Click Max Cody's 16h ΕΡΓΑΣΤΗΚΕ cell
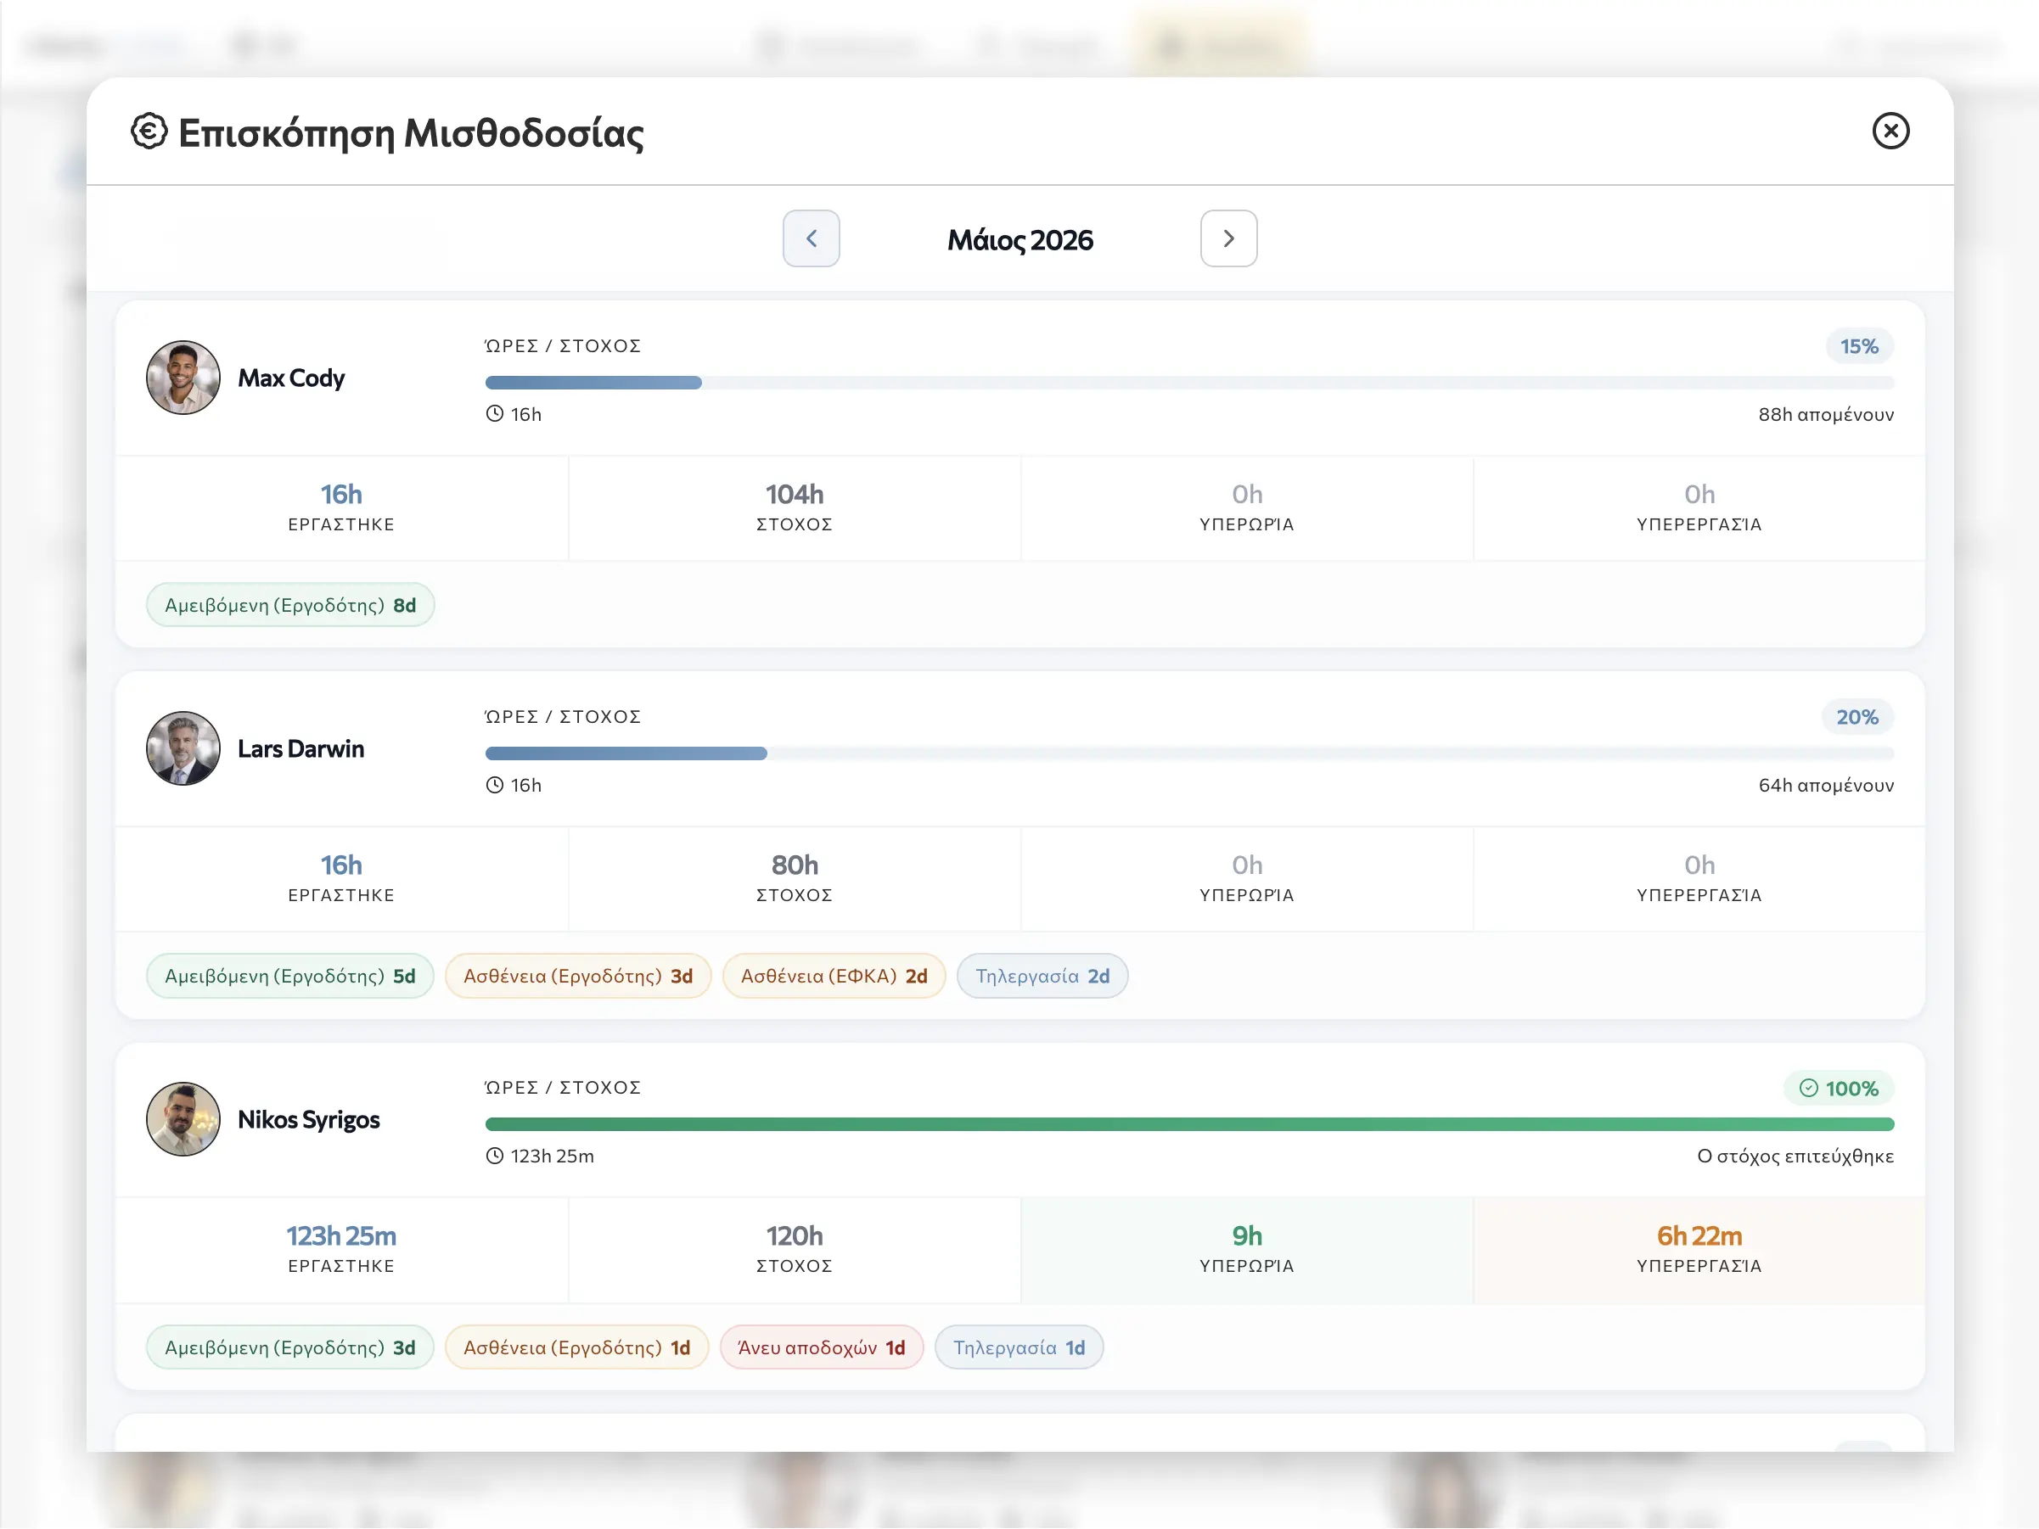Screen dimensions: 2039x1529 pos(341,507)
